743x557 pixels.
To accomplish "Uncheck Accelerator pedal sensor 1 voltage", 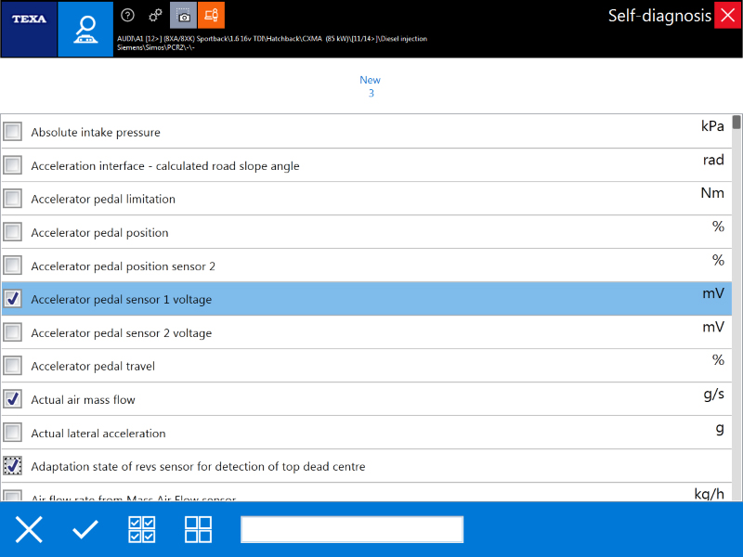I will tap(12, 299).
